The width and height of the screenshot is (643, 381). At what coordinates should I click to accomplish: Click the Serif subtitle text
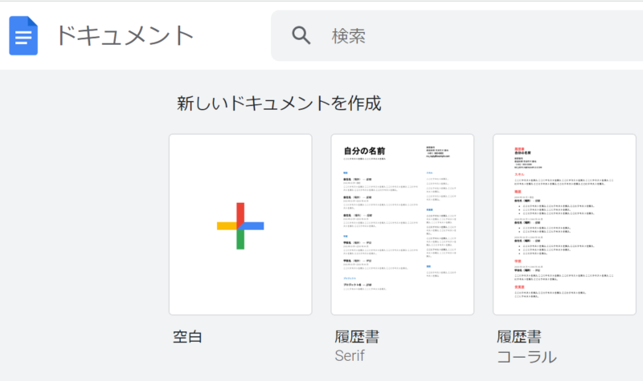[x=350, y=355]
